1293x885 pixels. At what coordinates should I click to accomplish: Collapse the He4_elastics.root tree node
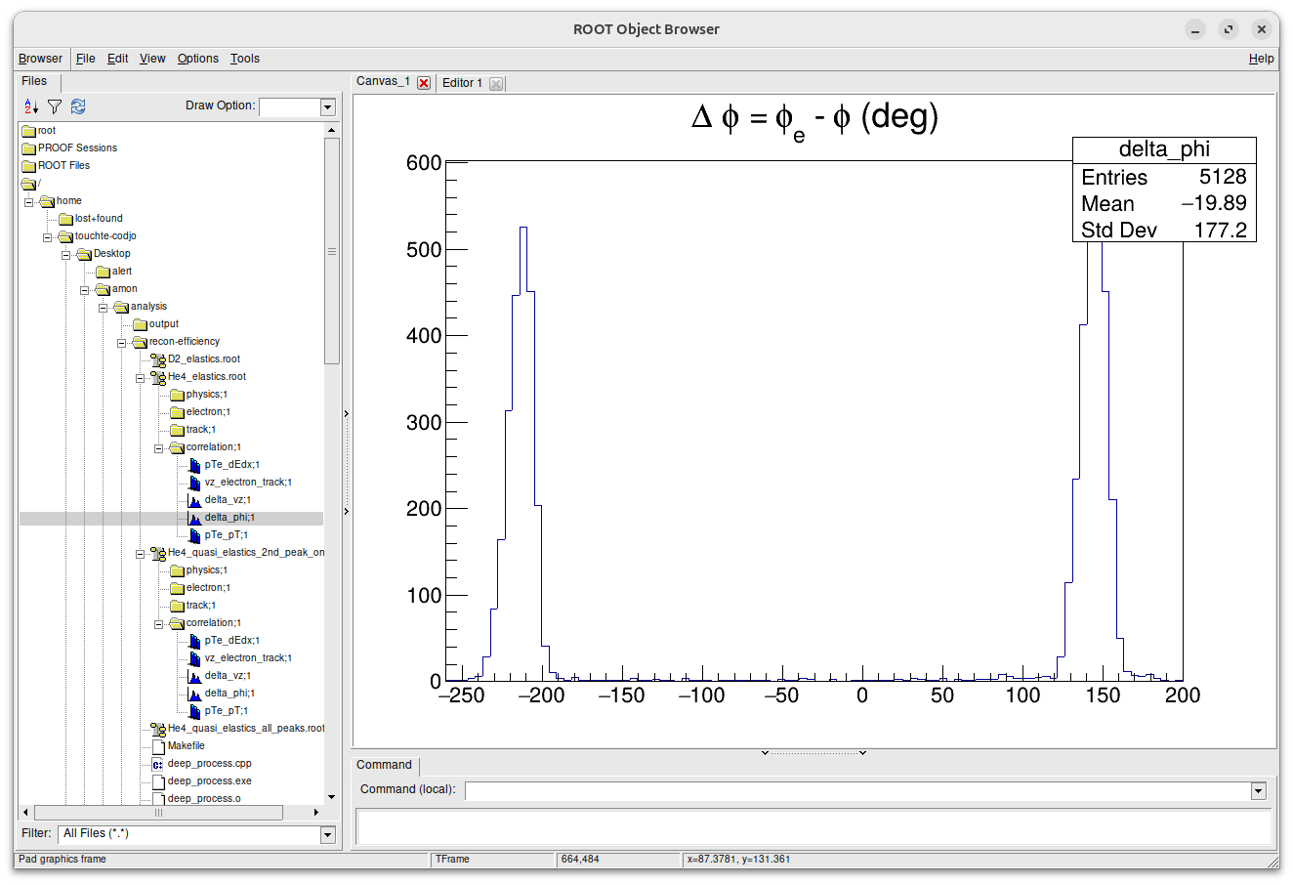point(140,378)
